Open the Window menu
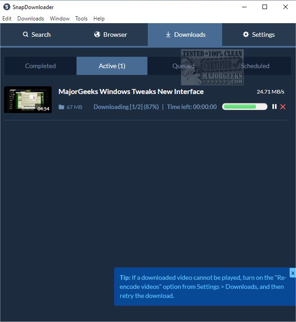This screenshot has height=322, width=296. point(60,19)
